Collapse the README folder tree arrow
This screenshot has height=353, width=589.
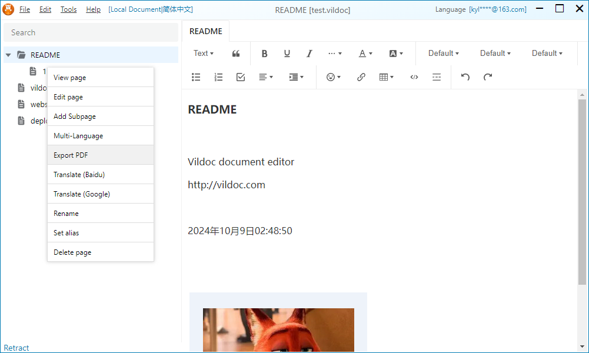click(8, 55)
